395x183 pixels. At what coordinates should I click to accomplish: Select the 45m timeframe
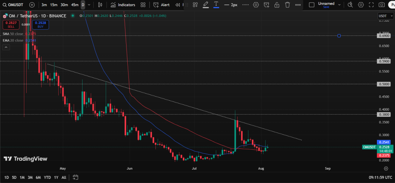tap(75, 5)
